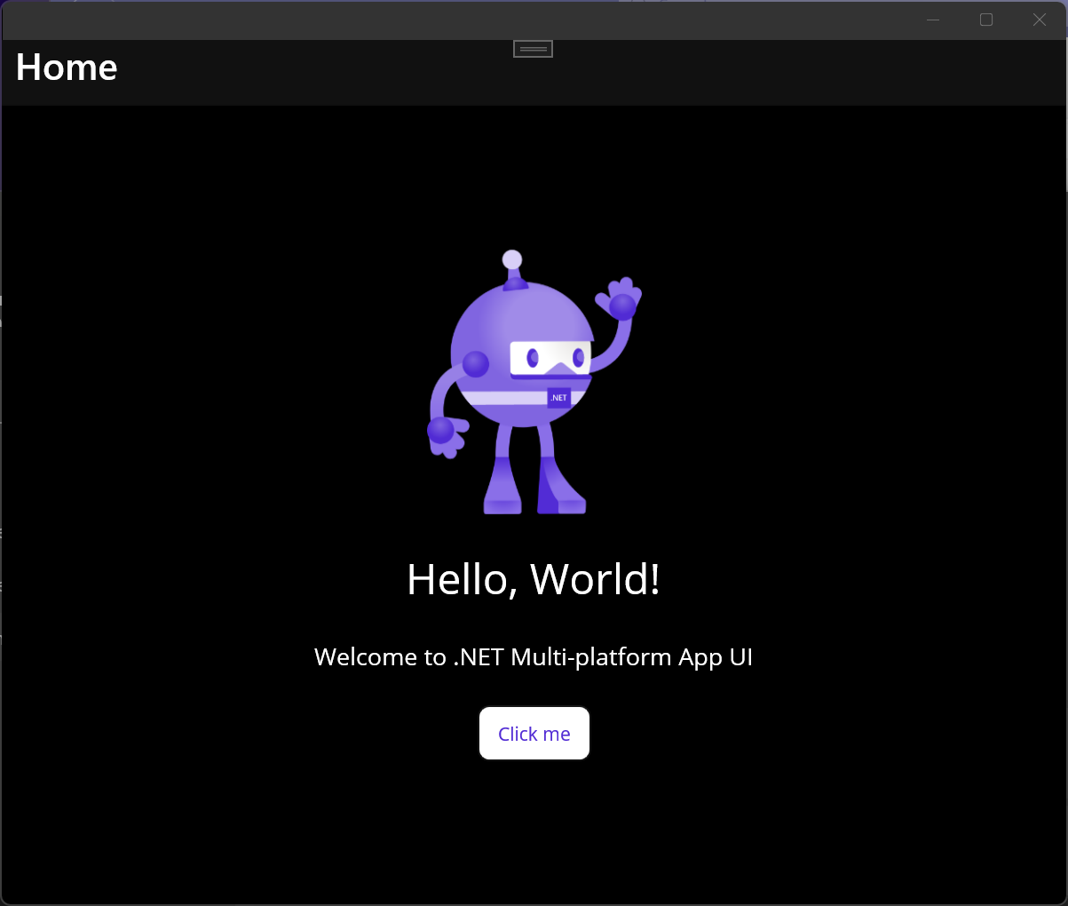Click the "Home" page title
Screen dimensions: 1068x906
click(67, 68)
